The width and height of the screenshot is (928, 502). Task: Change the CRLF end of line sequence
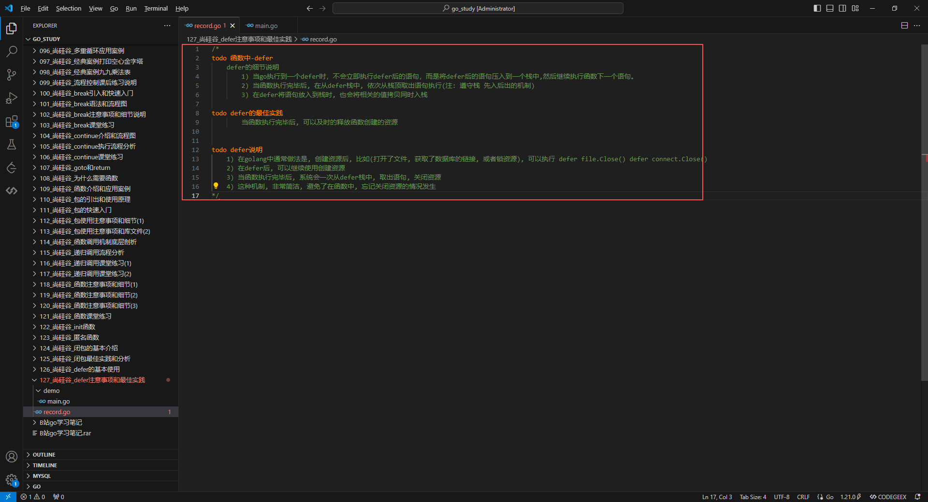(x=803, y=497)
